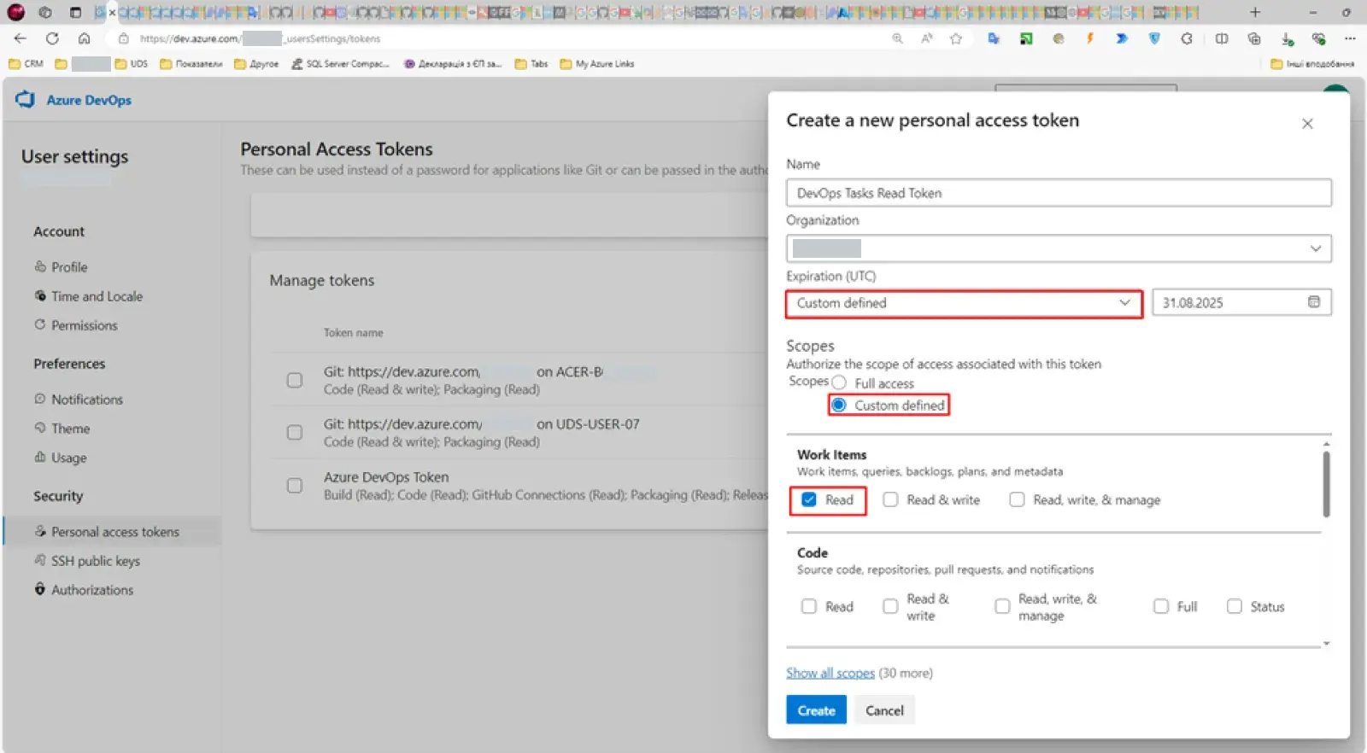Screen dimensions: 1367x753
Task: Reload the page with the refresh icon
Action: tap(52, 38)
